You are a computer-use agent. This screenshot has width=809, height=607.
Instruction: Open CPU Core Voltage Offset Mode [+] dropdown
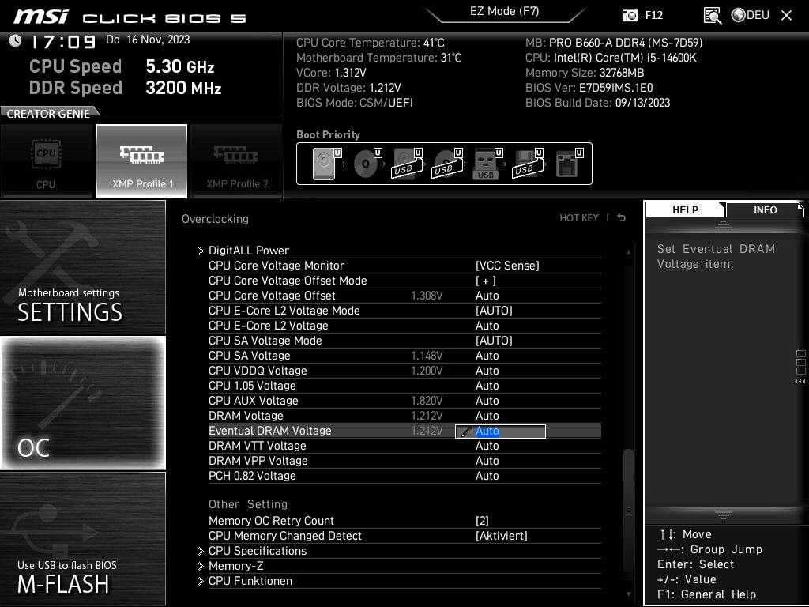click(486, 281)
